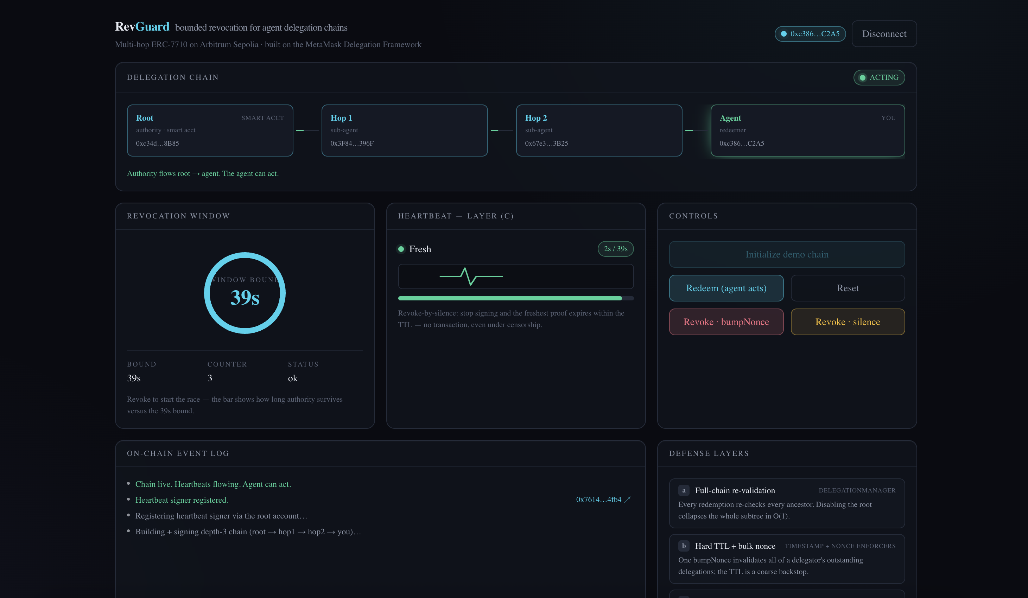The image size is (1028, 598).
Task: Click the COUNTER value 3
Action: (x=210, y=378)
